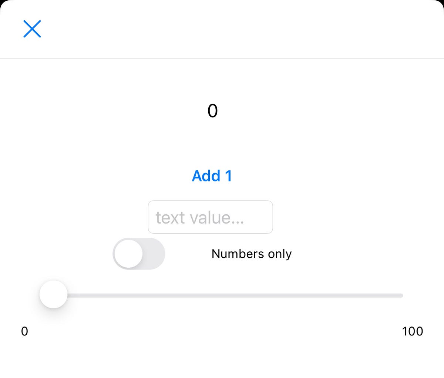Click Add 1 to increment the counter
444x378 pixels.
(x=212, y=175)
